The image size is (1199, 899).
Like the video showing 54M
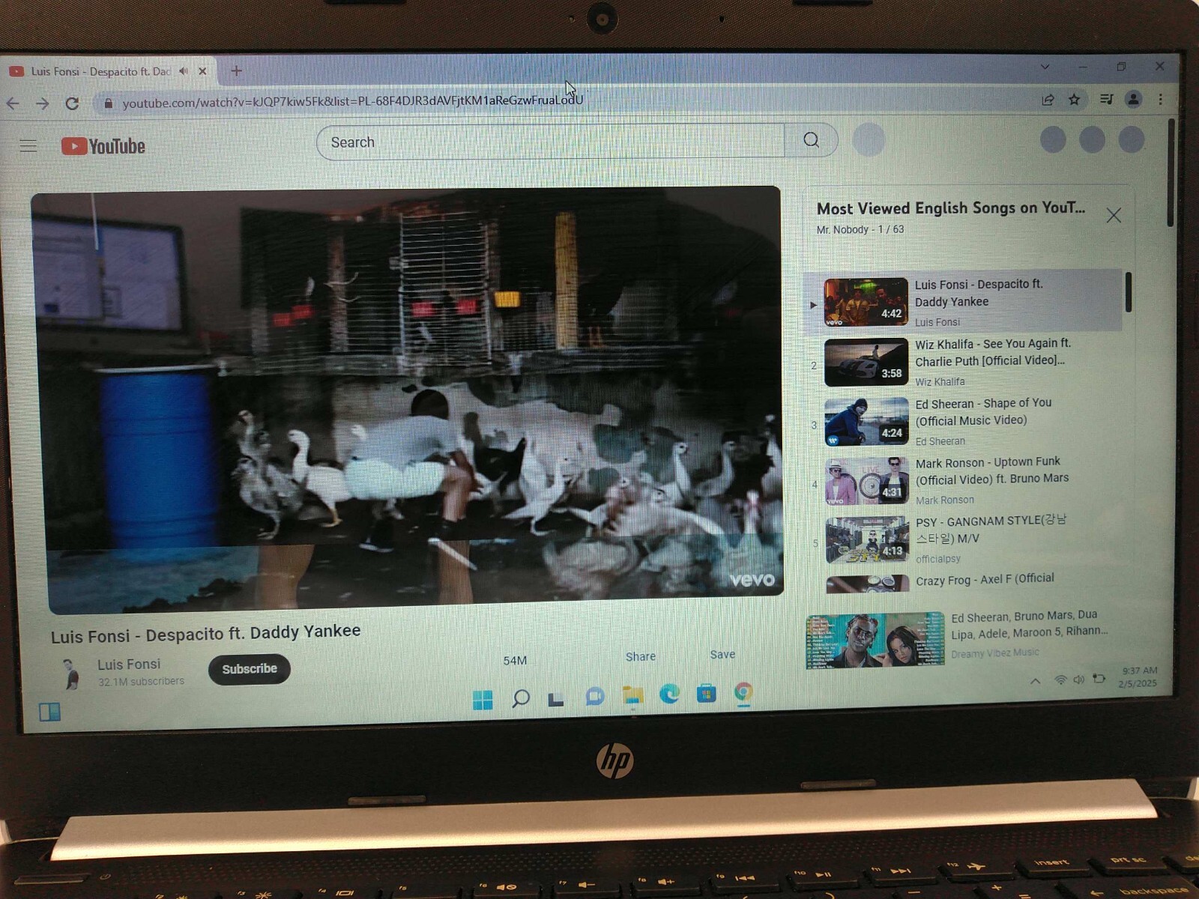point(515,660)
